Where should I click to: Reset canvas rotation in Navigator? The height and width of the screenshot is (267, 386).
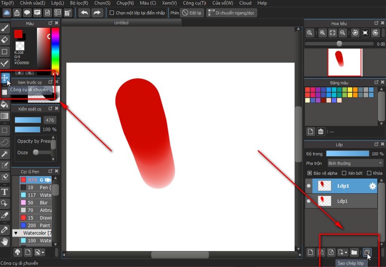click(365, 33)
